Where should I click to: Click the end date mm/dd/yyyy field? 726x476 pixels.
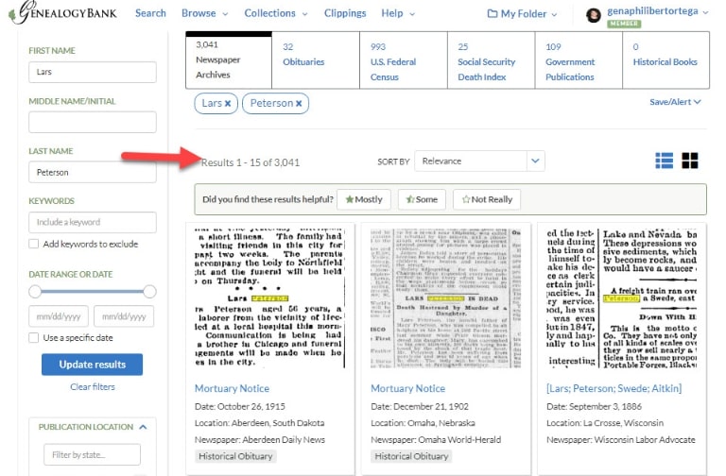[124, 316]
